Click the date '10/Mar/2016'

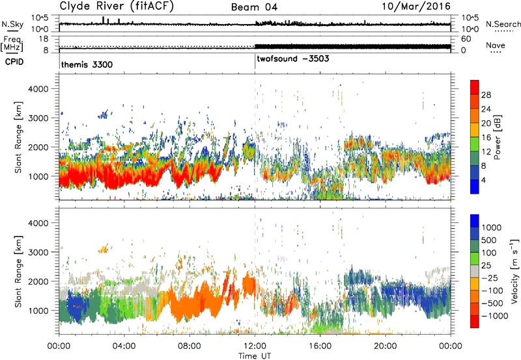416,6
